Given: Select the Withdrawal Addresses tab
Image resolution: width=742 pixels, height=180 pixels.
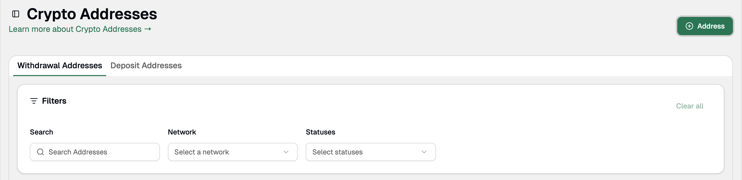Looking at the screenshot, I should pyautogui.click(x=59, y=65).
